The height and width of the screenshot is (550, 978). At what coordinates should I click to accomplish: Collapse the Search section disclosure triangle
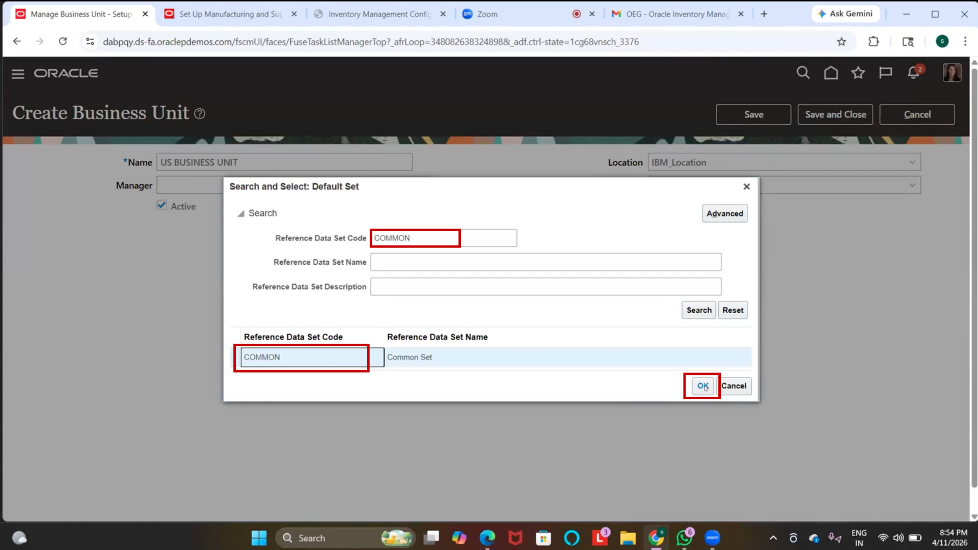tap(241, 213)
